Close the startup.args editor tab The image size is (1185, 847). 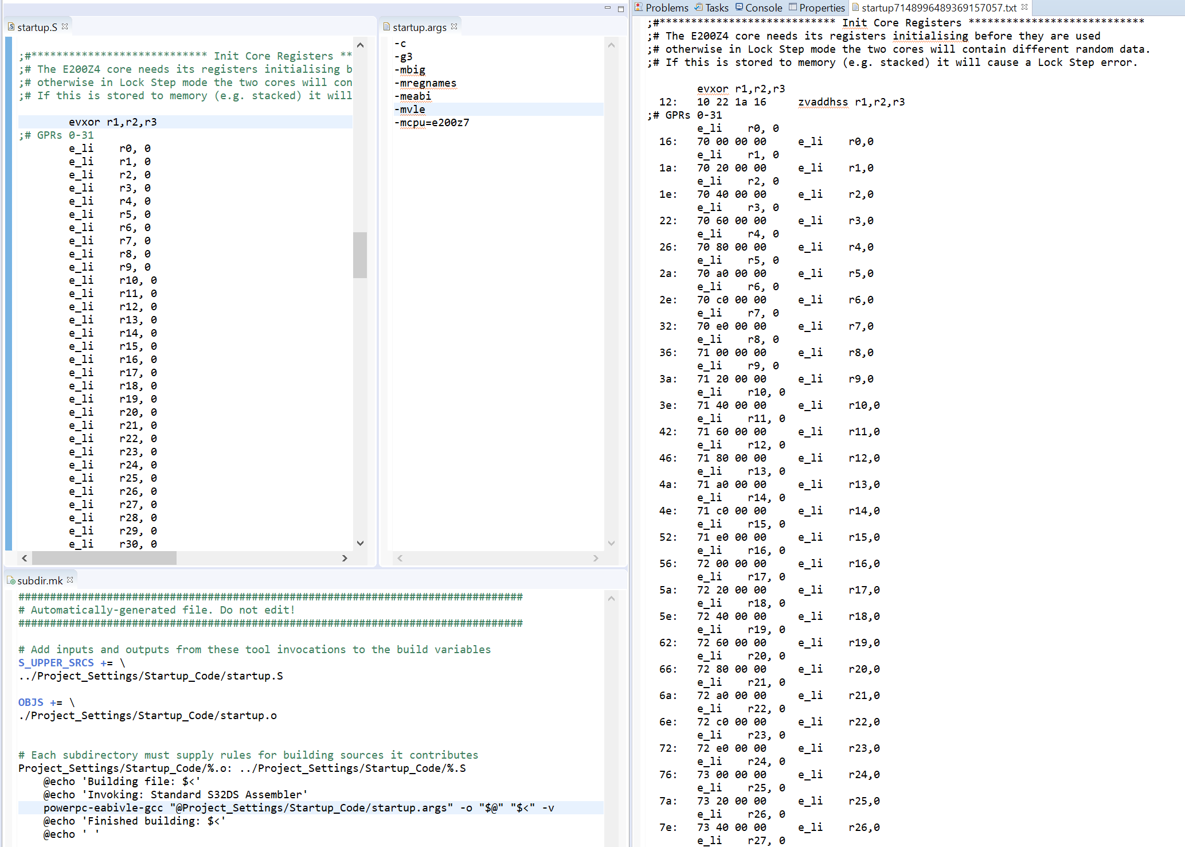454,26
